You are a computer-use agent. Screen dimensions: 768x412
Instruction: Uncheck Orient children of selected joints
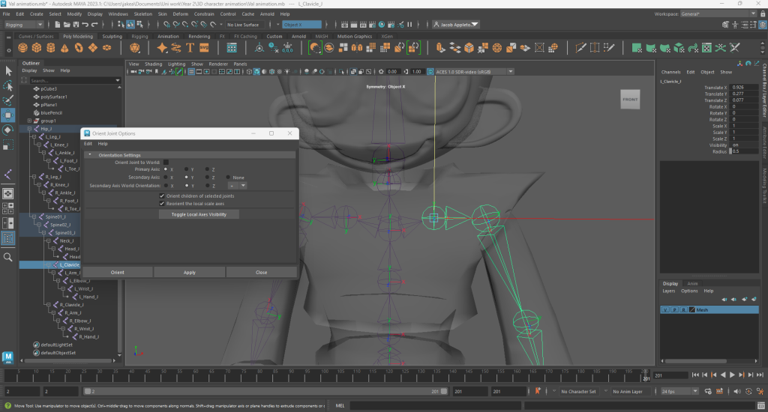pyautogui.click(x=162, y=196)
